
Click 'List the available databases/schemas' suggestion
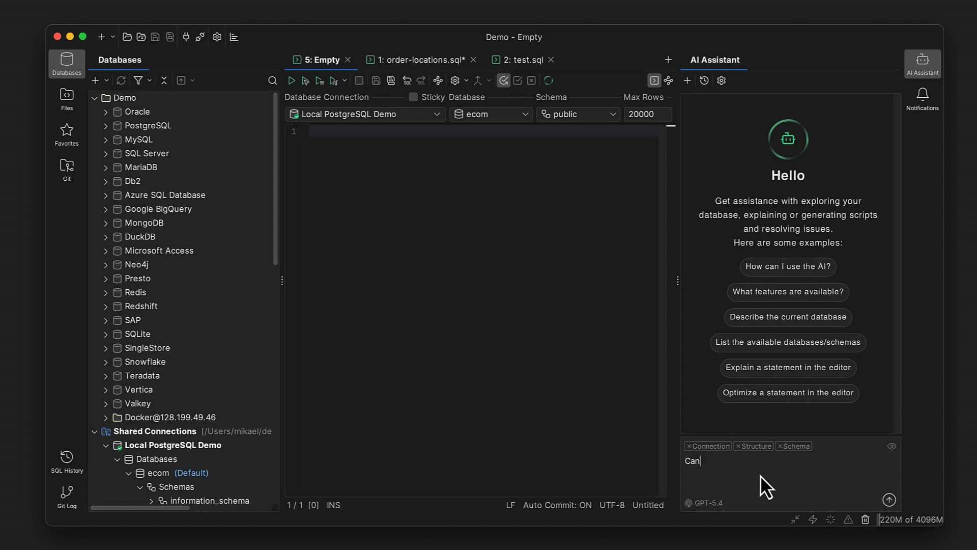(788, 342)
